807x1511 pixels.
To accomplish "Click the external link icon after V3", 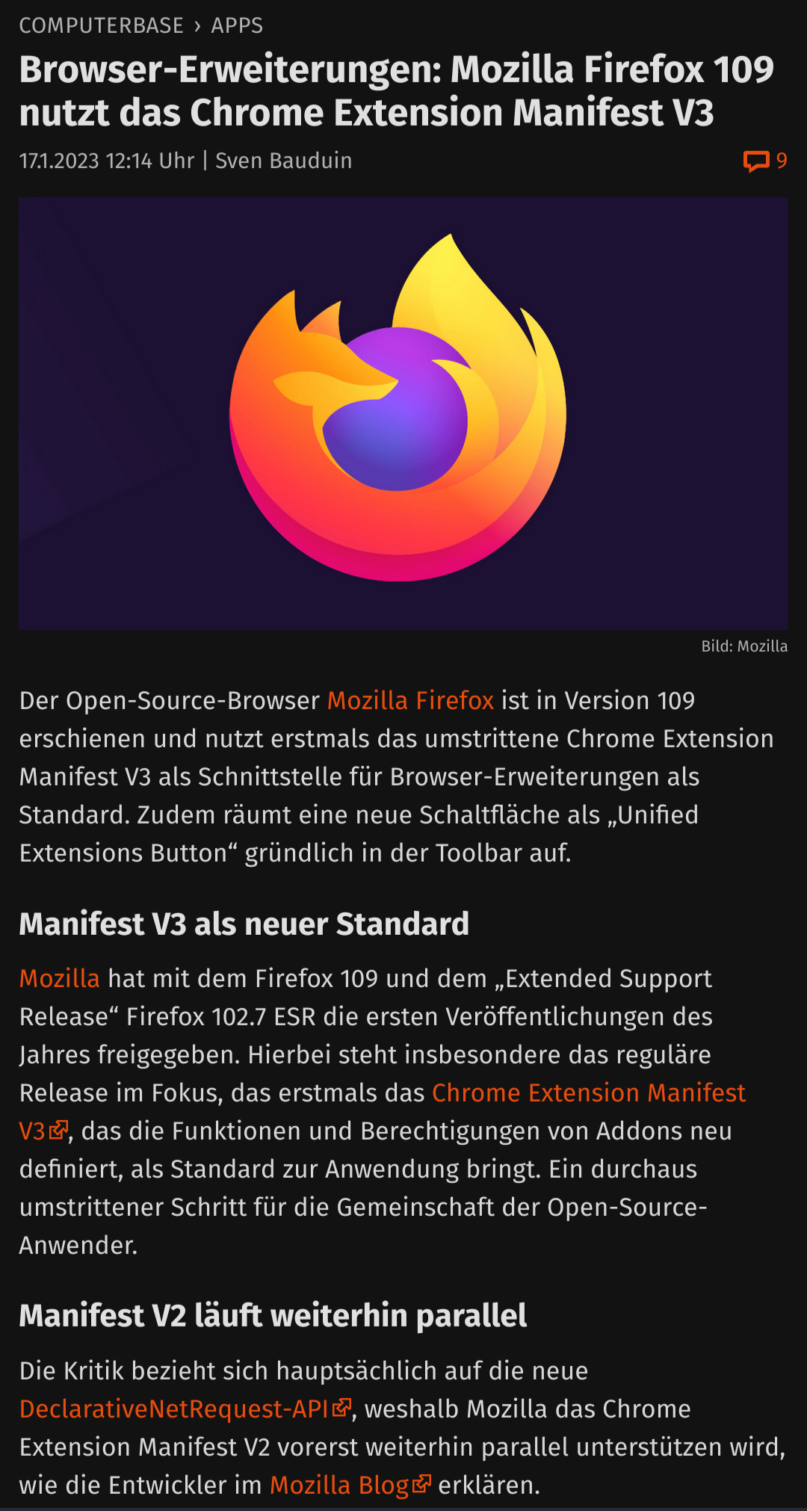I will 59,1130.
